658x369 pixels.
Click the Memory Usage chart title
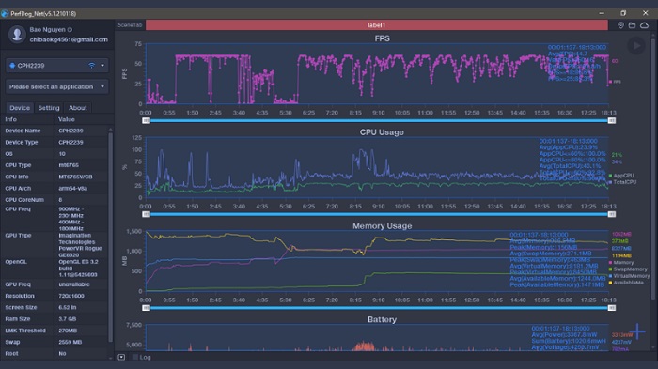(x=382, y=226)
